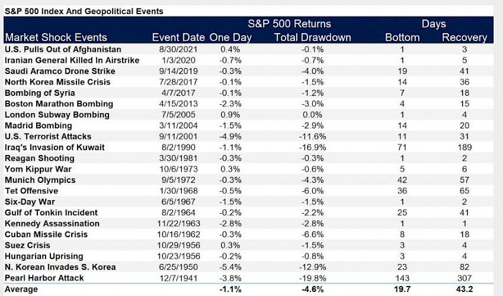Select the "Boston Marathon Bombing" row label

point(59,104)
